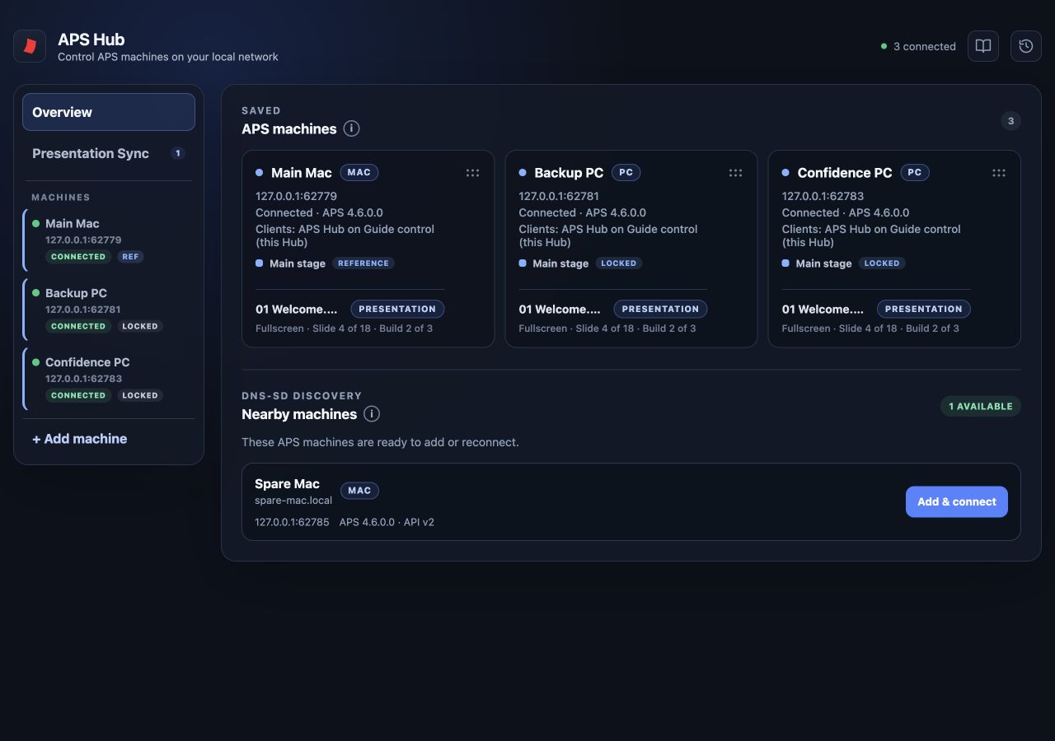Click the green dot beside 3 connected
This screenshot has width=1055, height=741.
884,46
